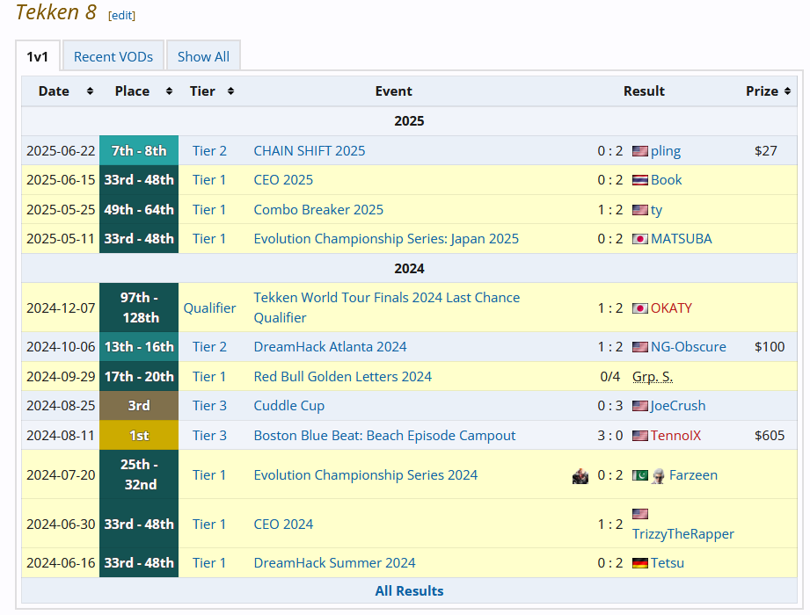
Task: Sort table by Date column arrows
Action: (90, 91)
